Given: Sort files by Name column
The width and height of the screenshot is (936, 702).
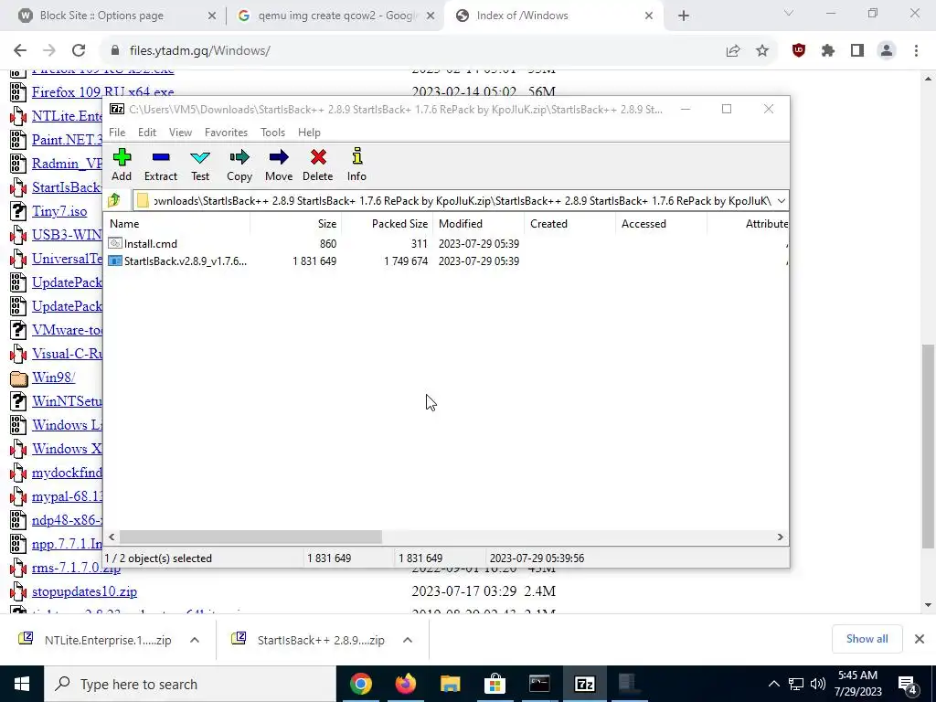Looking at the screenshot, I should click(x=178, y=224).
